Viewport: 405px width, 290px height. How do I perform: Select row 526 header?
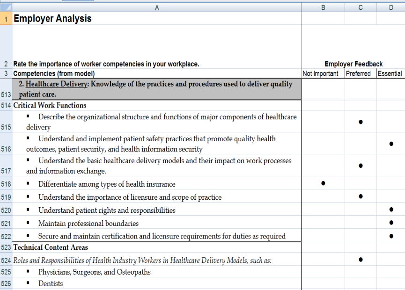(x=6, y=283)
